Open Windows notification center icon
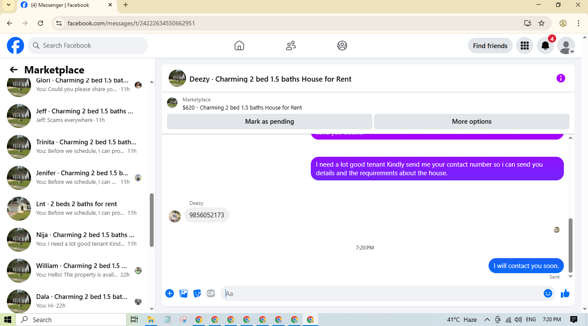This screenshot has width=588, height=326. pyautogui.click(x=574, y=320)
